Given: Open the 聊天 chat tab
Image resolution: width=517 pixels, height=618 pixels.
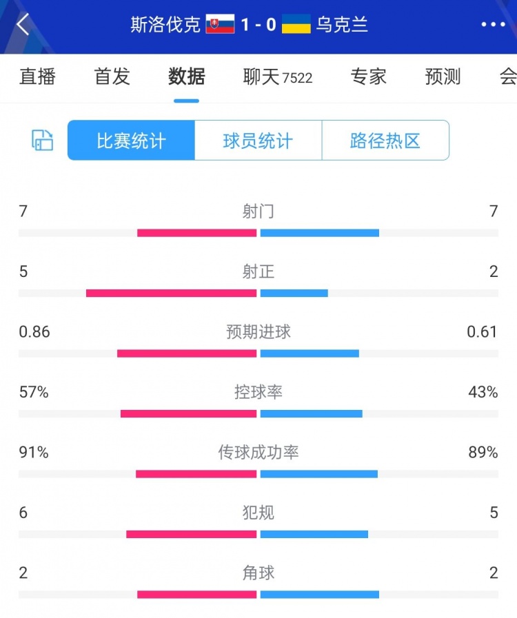Looking at the screenshot, I should (277, 76).
